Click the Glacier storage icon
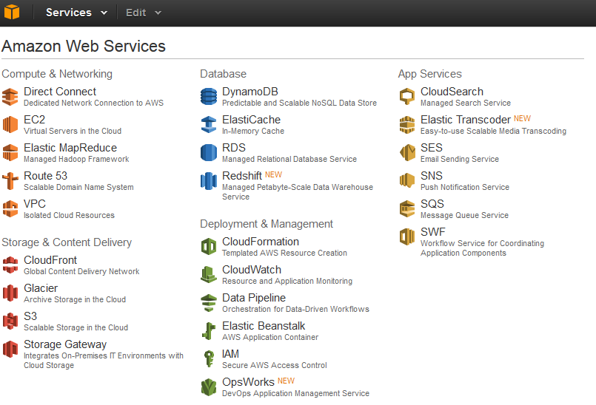The image size is (596, 405). click(x=10, y=293)
